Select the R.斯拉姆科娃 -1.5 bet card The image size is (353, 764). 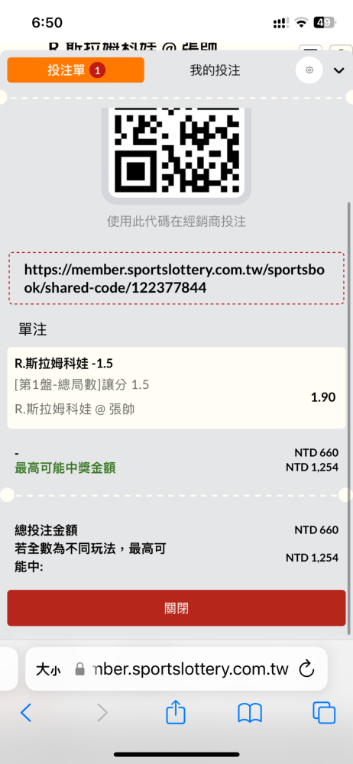[x=176, y=388]
